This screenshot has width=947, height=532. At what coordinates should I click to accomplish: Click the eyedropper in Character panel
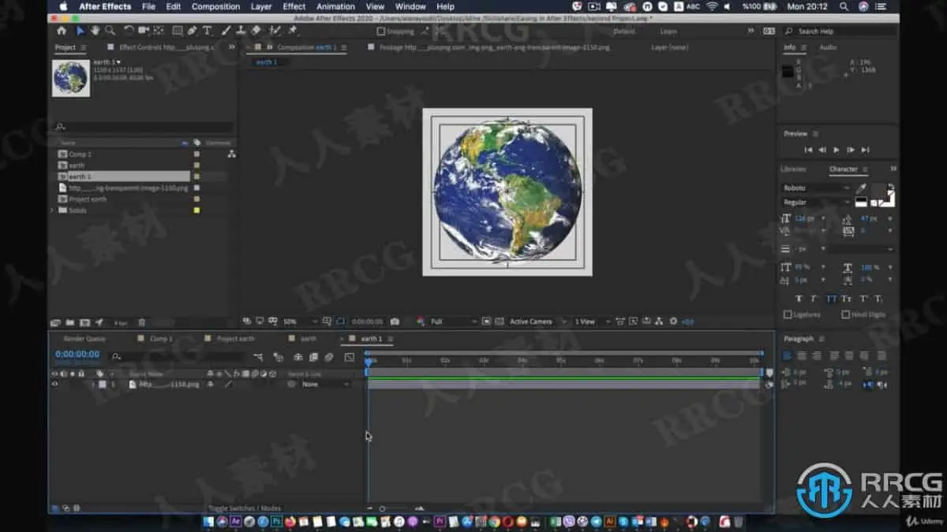point(862,188)
